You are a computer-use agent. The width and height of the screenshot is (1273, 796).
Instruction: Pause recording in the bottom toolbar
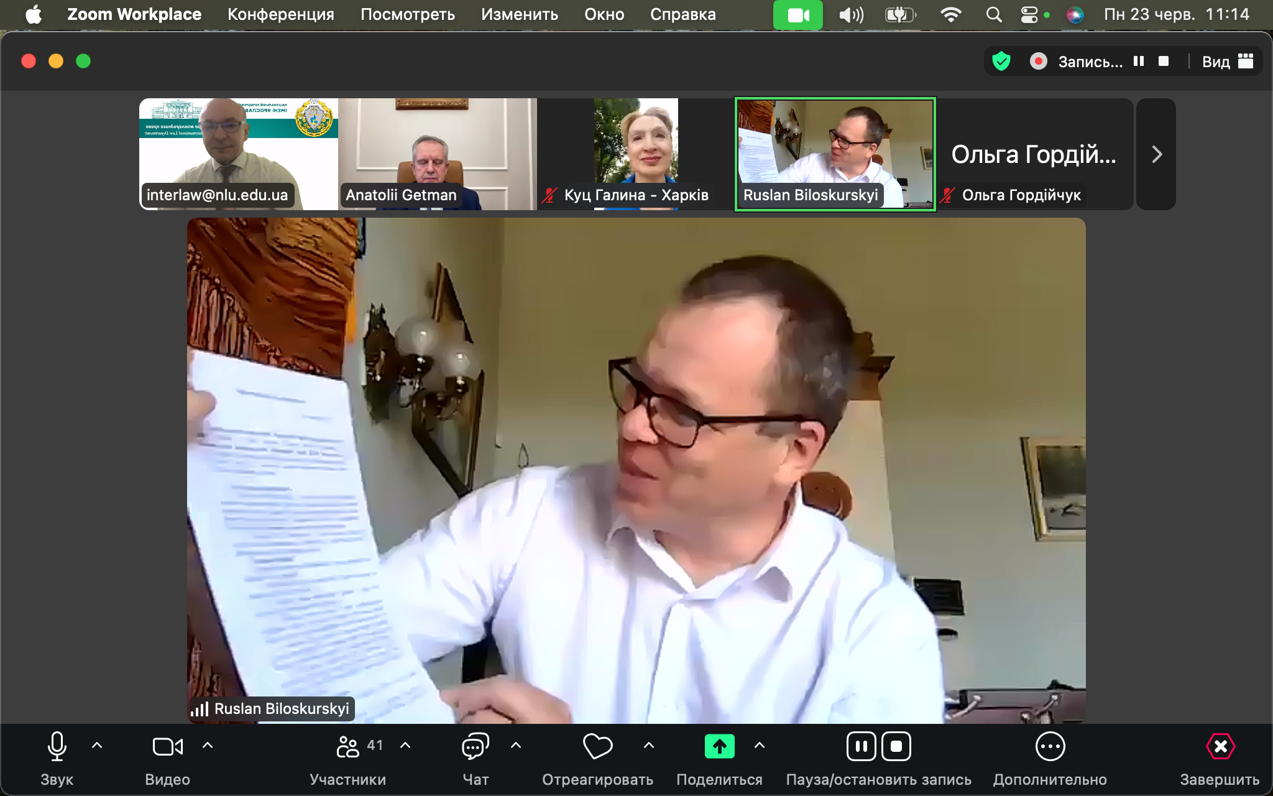[x=862, y=746]
